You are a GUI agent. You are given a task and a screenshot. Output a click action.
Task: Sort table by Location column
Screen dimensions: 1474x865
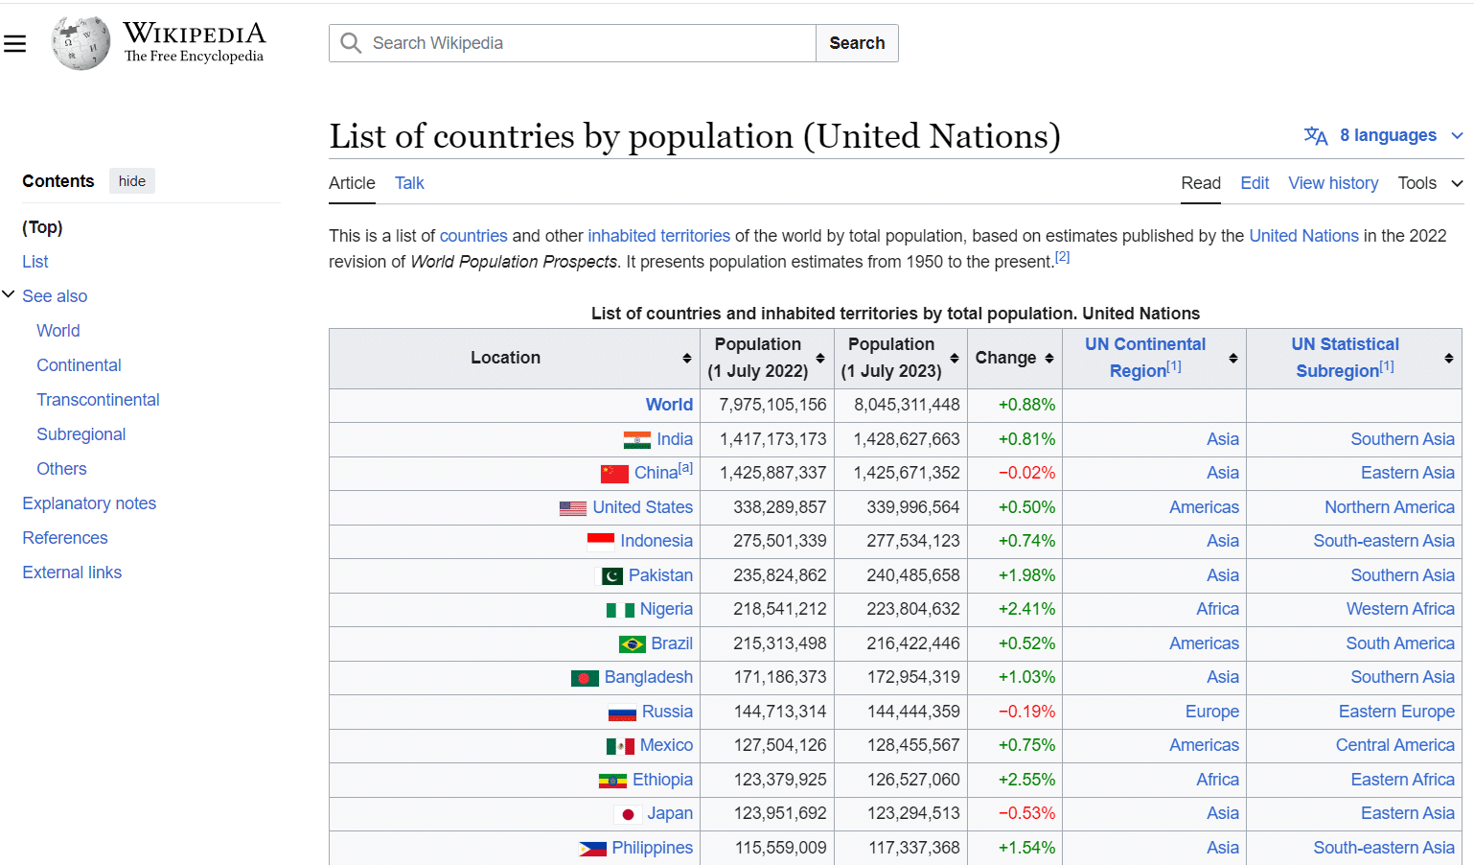click(687, 359)
